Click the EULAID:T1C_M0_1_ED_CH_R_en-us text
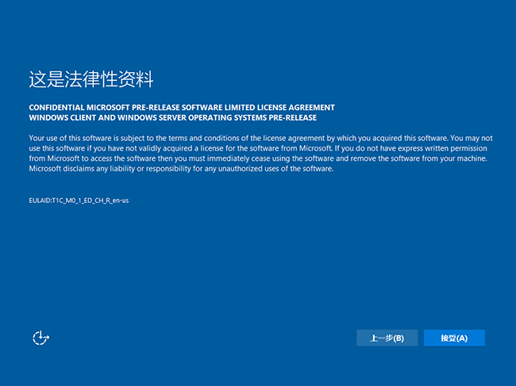The height and width of the screenshot is (386, 516). pyautogui.click(x=79, y=201)
